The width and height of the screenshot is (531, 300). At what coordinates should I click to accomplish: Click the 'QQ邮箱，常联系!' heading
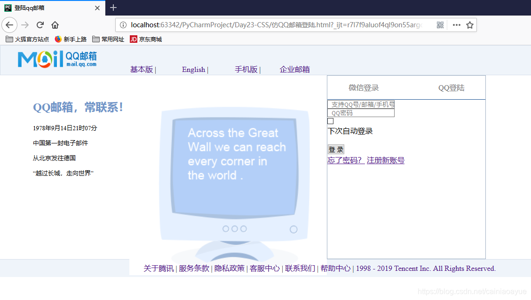pyautogui.click(x=78, y=107)
